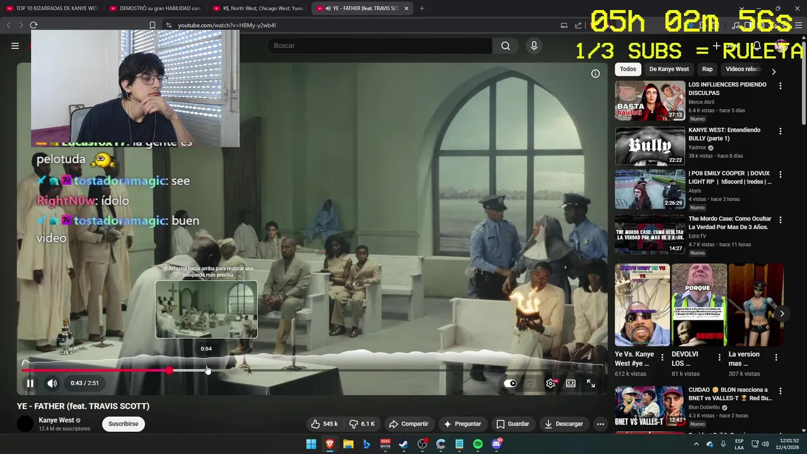807x454 pixels.
Task: Open a new browser tab
Action: coord(422,8)
